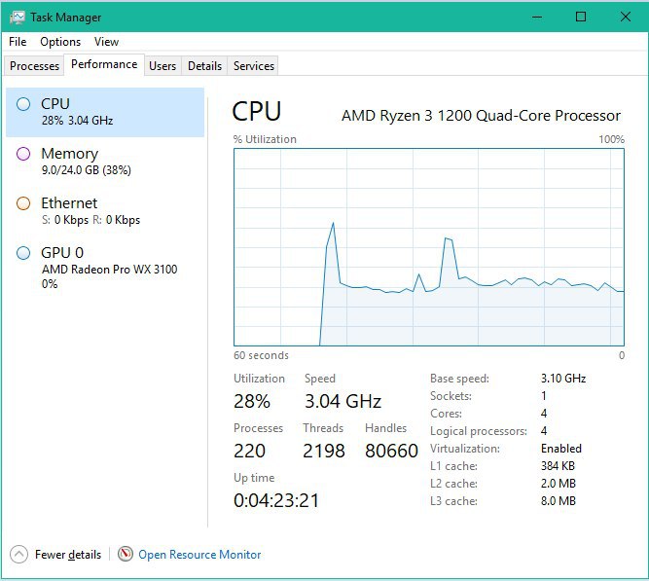This screenshot has width=649, height=581.
Task: Open the View menu
Action: coord(106,42)
